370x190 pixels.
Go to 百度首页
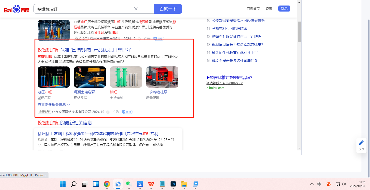(x=253, y=9)
